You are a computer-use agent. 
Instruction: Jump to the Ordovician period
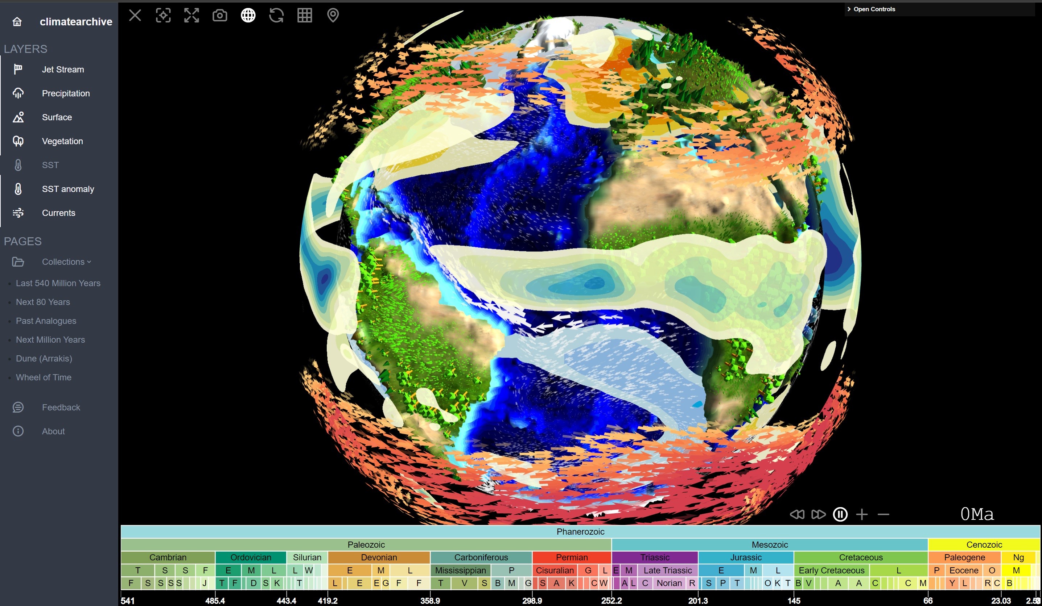coord(251,557)
